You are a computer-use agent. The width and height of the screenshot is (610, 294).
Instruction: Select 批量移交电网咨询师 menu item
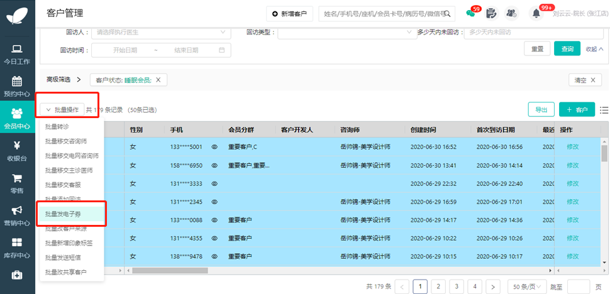[72, 156]
